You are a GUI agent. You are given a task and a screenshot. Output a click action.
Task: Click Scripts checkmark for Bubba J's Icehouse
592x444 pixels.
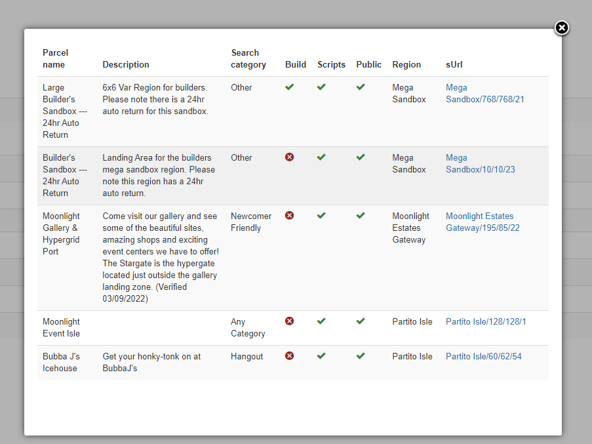pos(321,356)
